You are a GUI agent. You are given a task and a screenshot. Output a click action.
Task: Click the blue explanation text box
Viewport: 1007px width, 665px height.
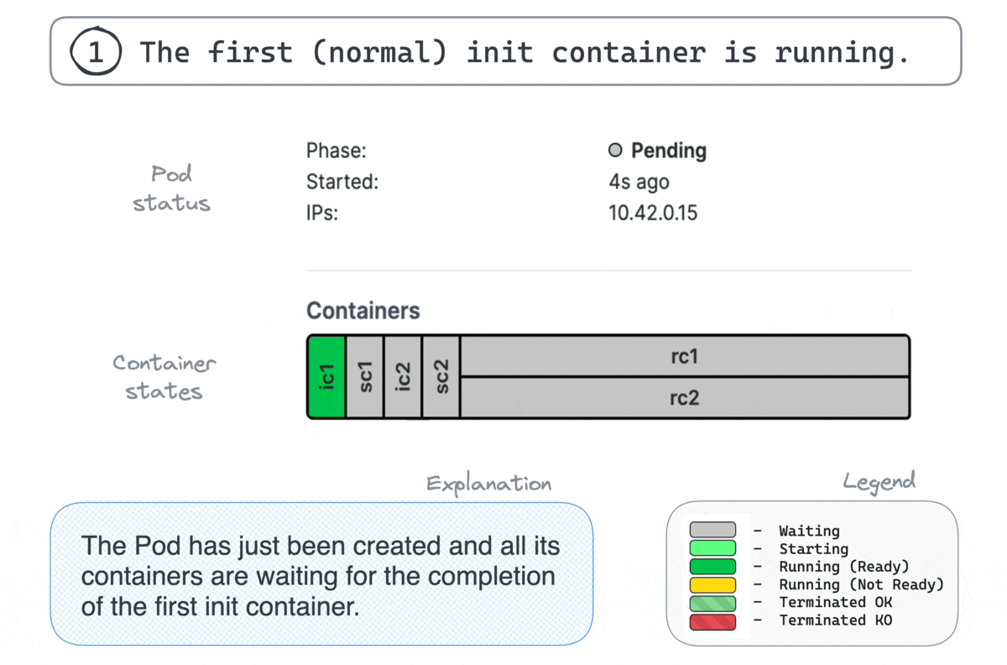(x=321, y=574)
